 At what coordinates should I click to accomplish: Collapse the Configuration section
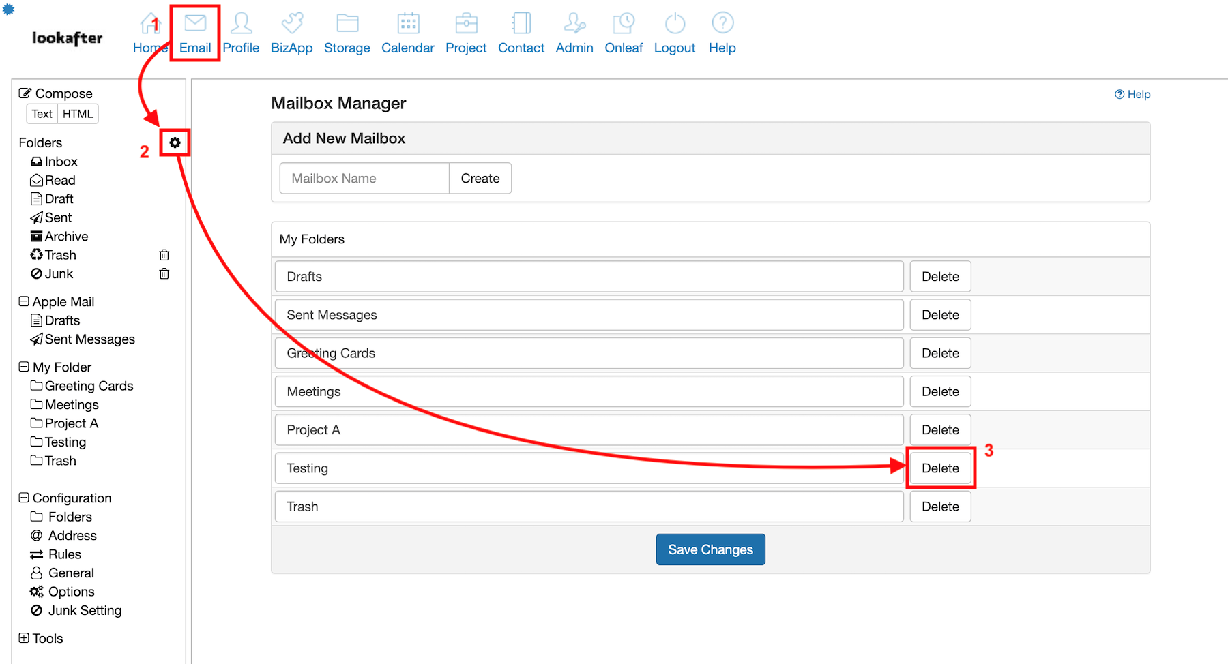click(x=24, y=498)
